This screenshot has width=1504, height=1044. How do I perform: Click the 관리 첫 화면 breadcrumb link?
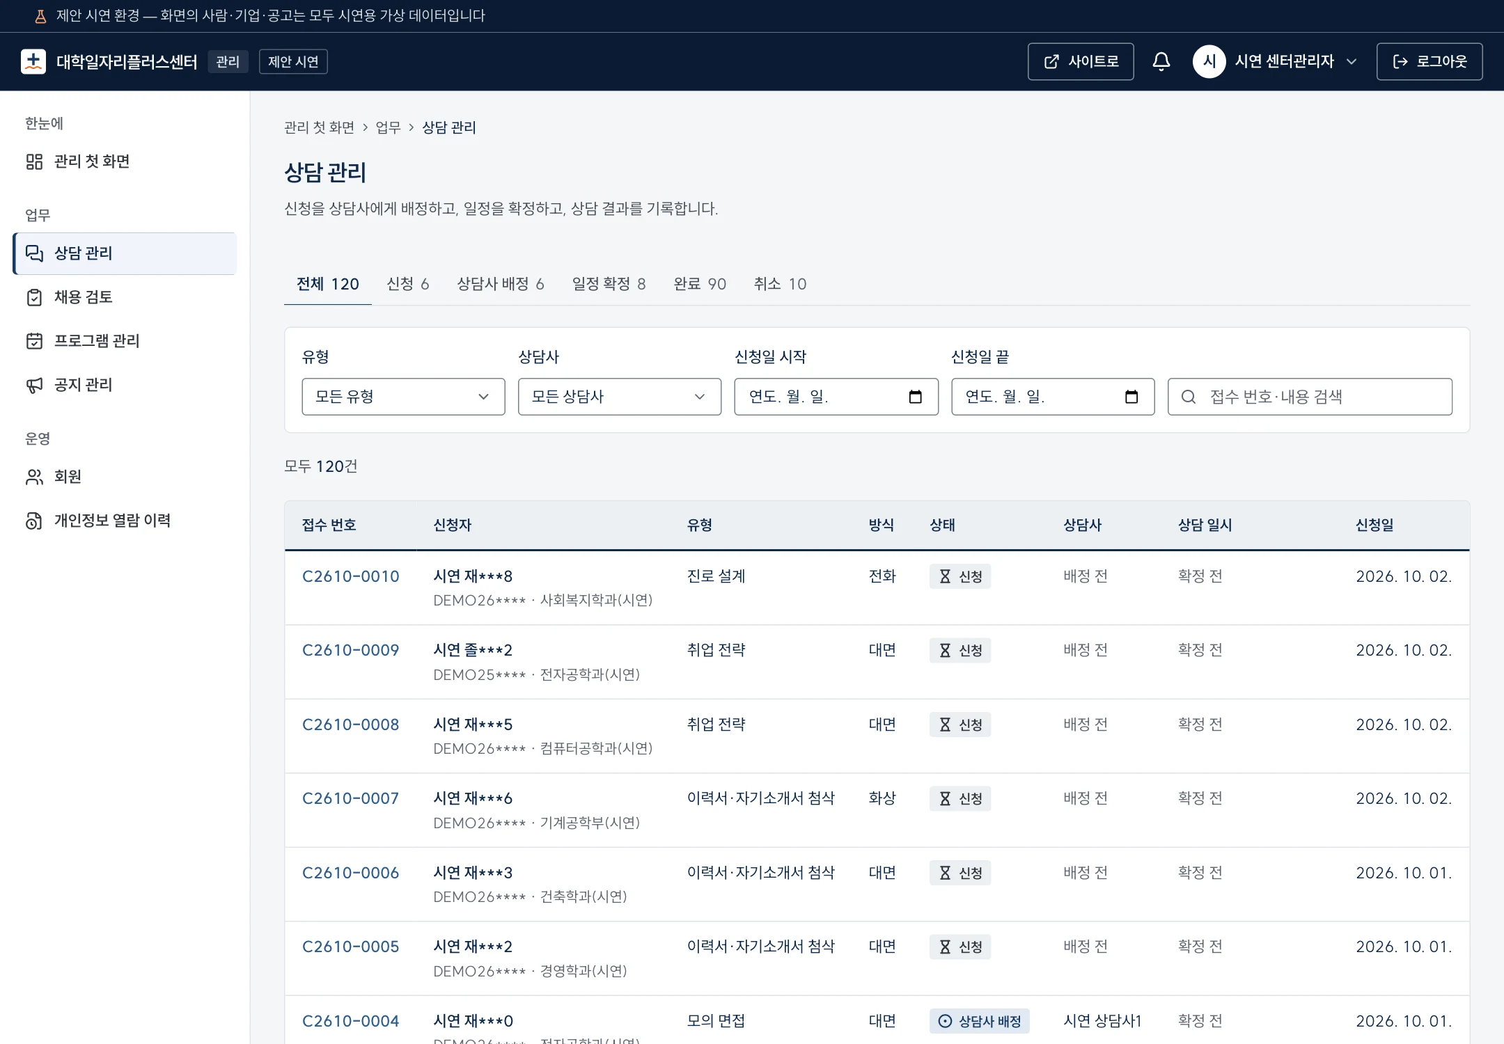[319, 127]
